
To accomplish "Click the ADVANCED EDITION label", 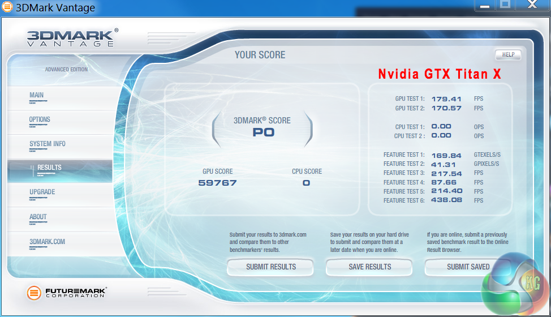I will [66, 70].
